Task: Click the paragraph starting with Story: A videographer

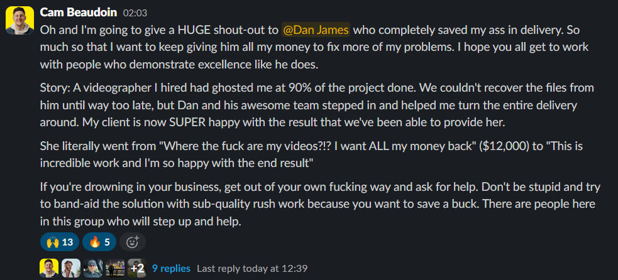Action: (317, 105)
